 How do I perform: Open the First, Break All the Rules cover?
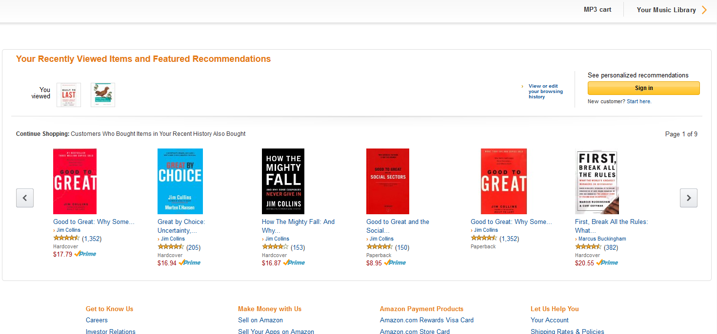point(597,181)
